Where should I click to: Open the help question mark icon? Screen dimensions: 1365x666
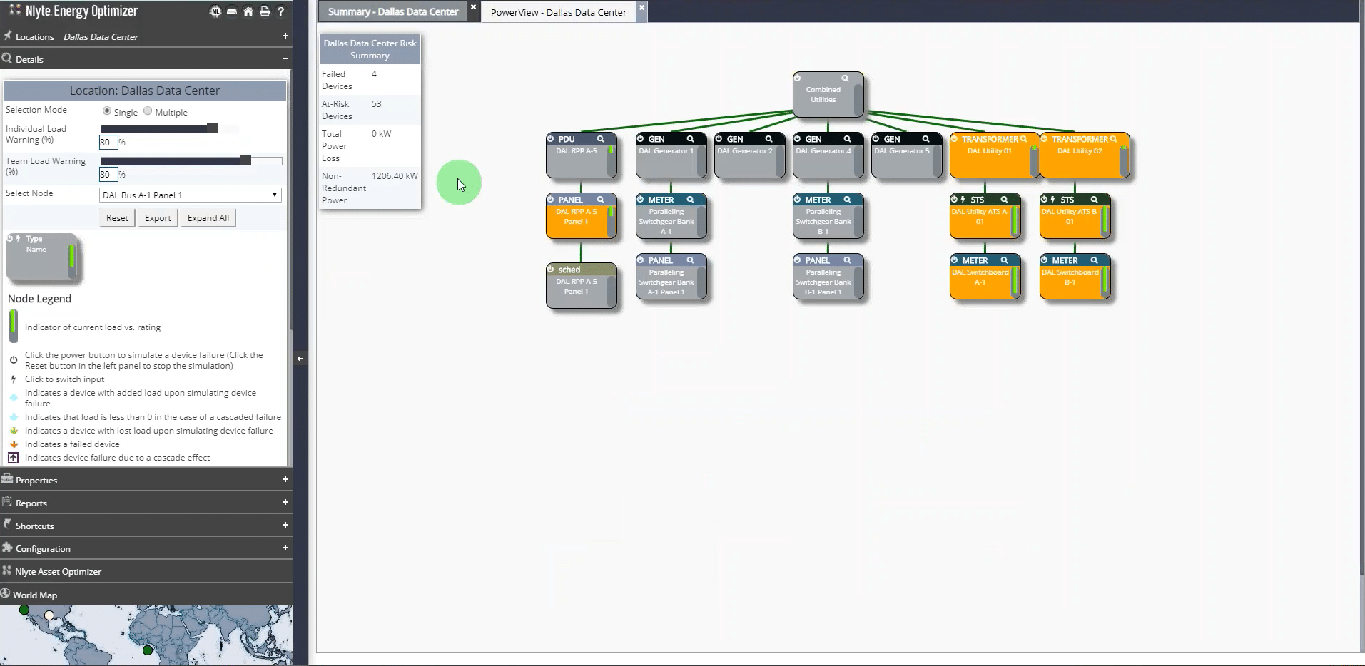pyautogui.click(x=281, y=11)
